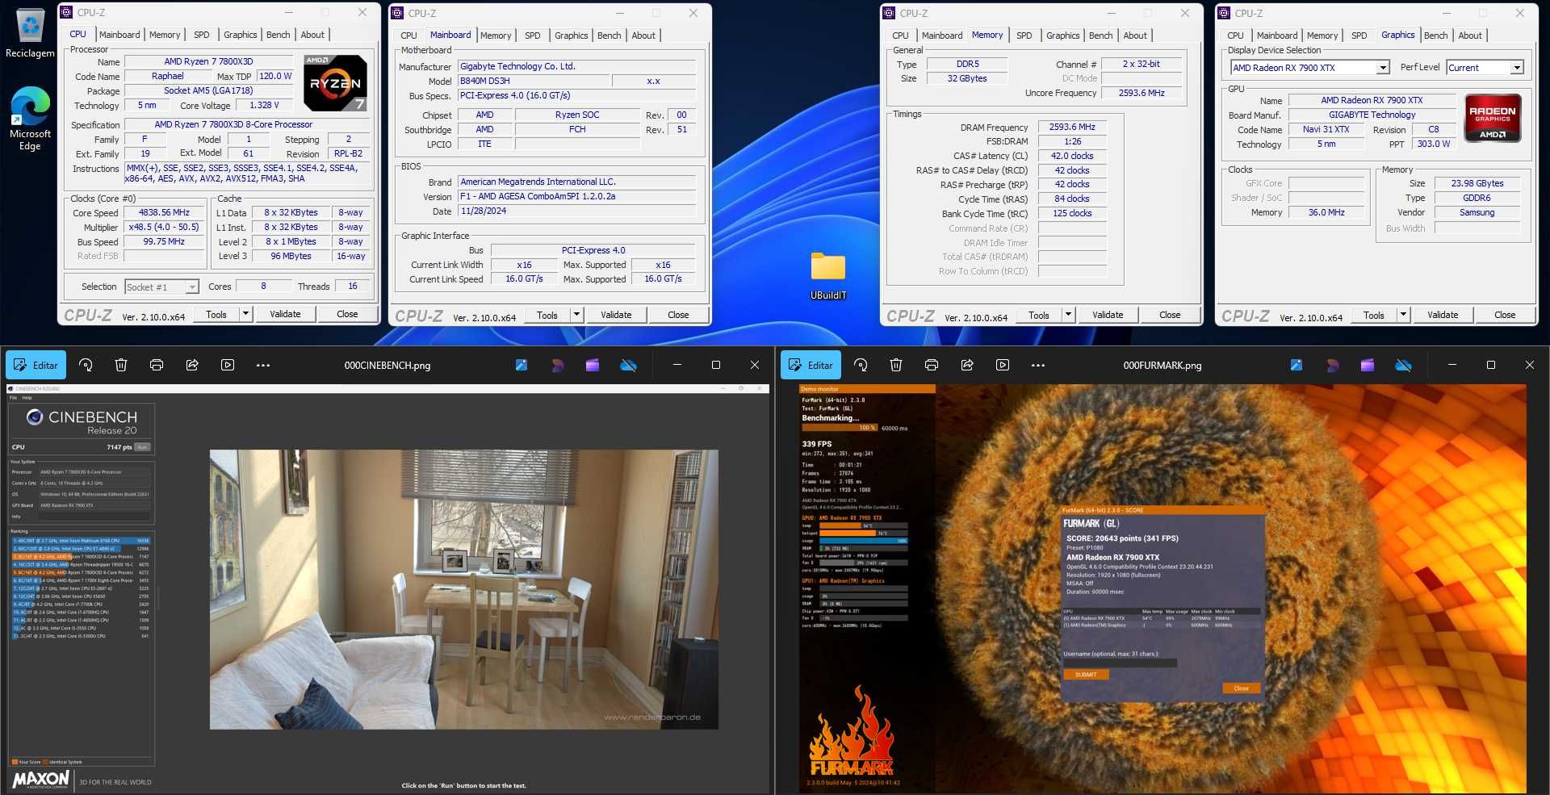Click the Board Manuf. value GIGABYTE Technology

[x=1372, y=115]
